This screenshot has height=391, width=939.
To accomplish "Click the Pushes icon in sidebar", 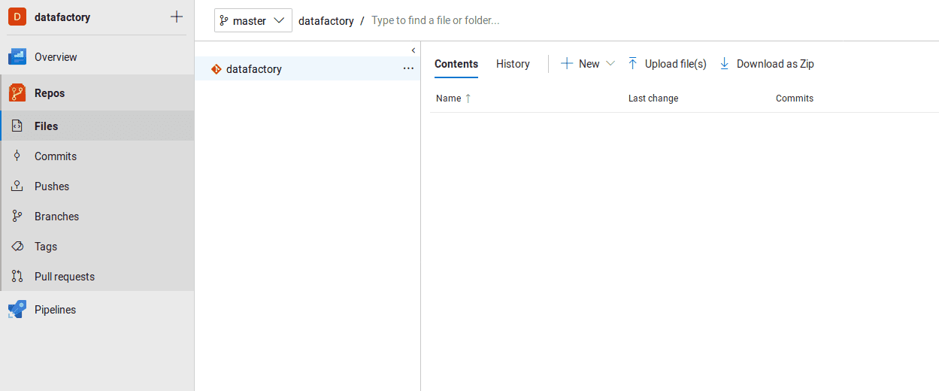I will (17, 186).
